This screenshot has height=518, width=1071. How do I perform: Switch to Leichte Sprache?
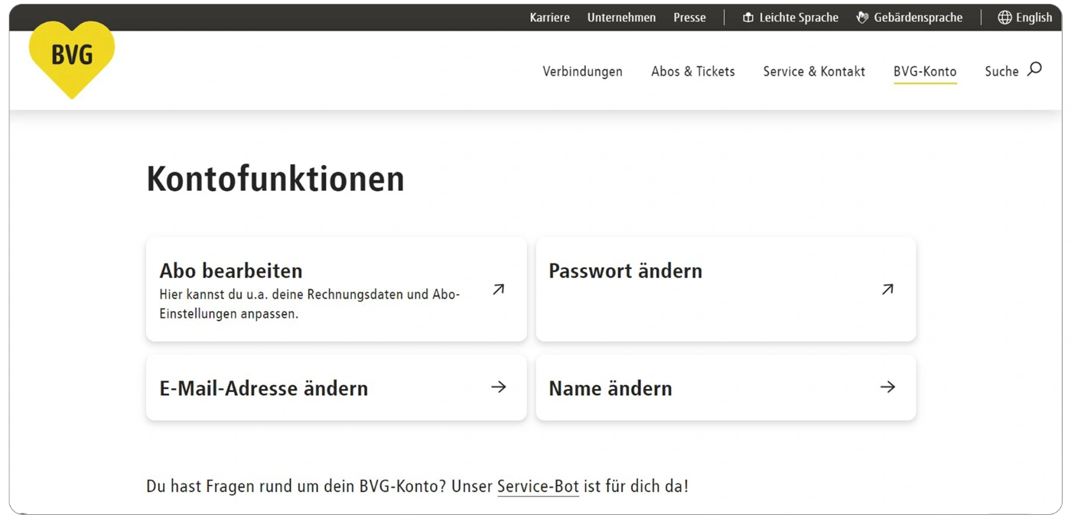(x=799, y=18)
